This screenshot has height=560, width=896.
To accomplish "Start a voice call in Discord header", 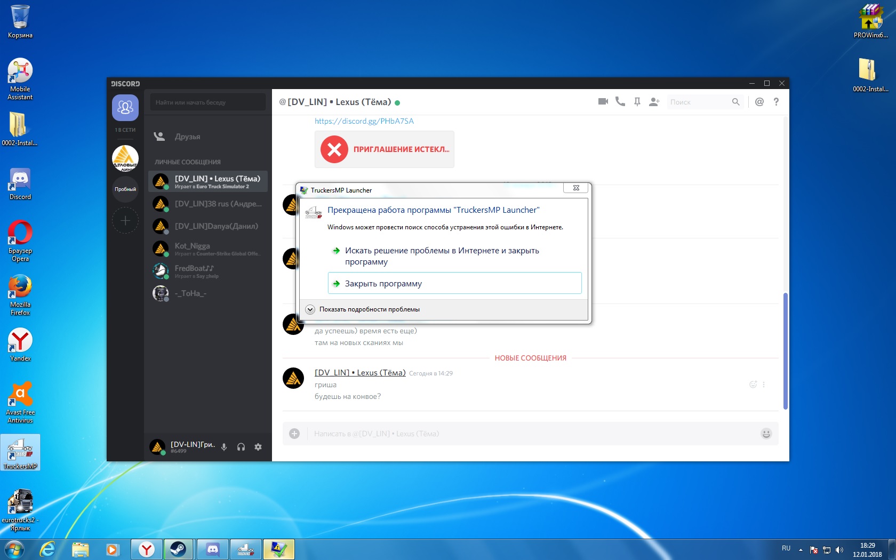I will (620, 101).
